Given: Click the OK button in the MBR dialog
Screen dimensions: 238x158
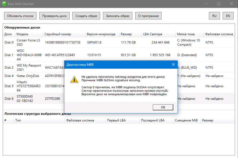Looking at the screenshot, I should pyautogui.click(x=163, y=107).
